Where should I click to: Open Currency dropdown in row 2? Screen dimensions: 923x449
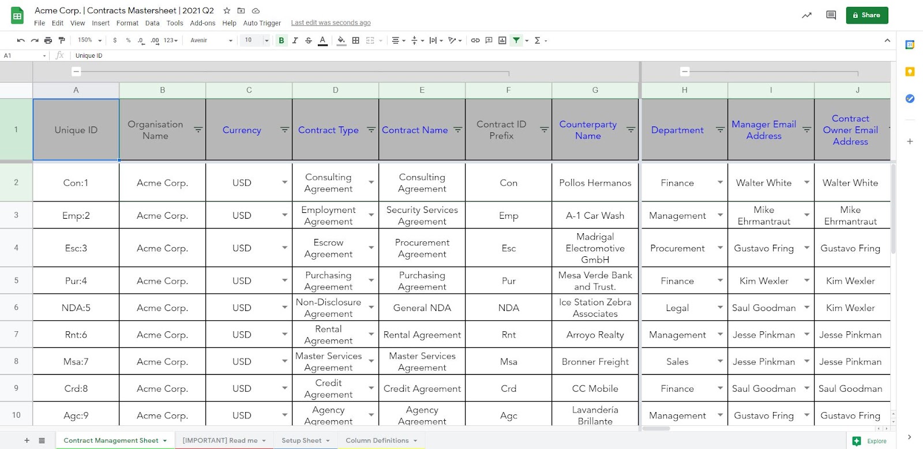point(284,182)
